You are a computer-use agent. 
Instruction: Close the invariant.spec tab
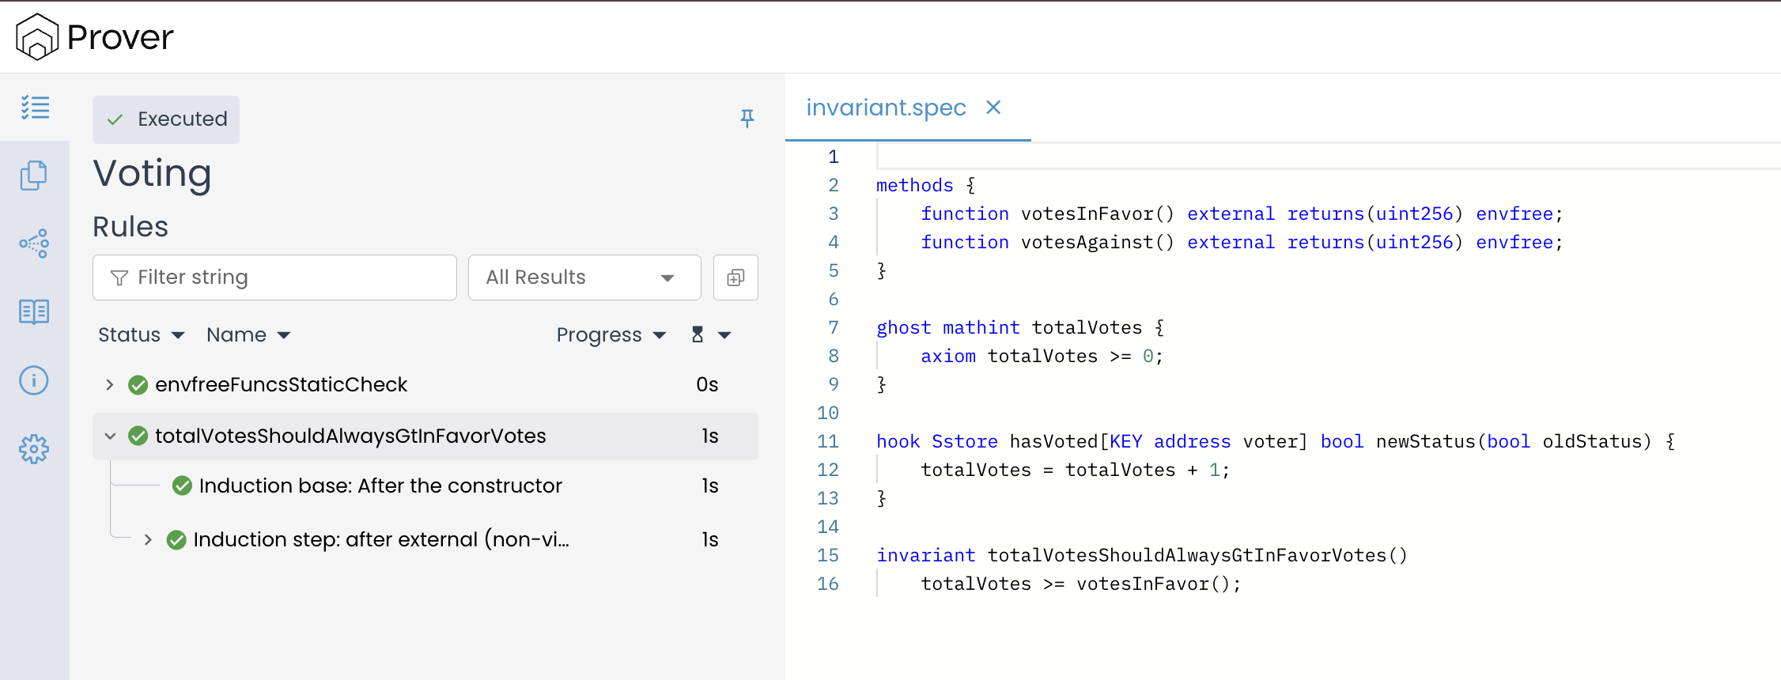pyautogui.click(x=993, y=108)
